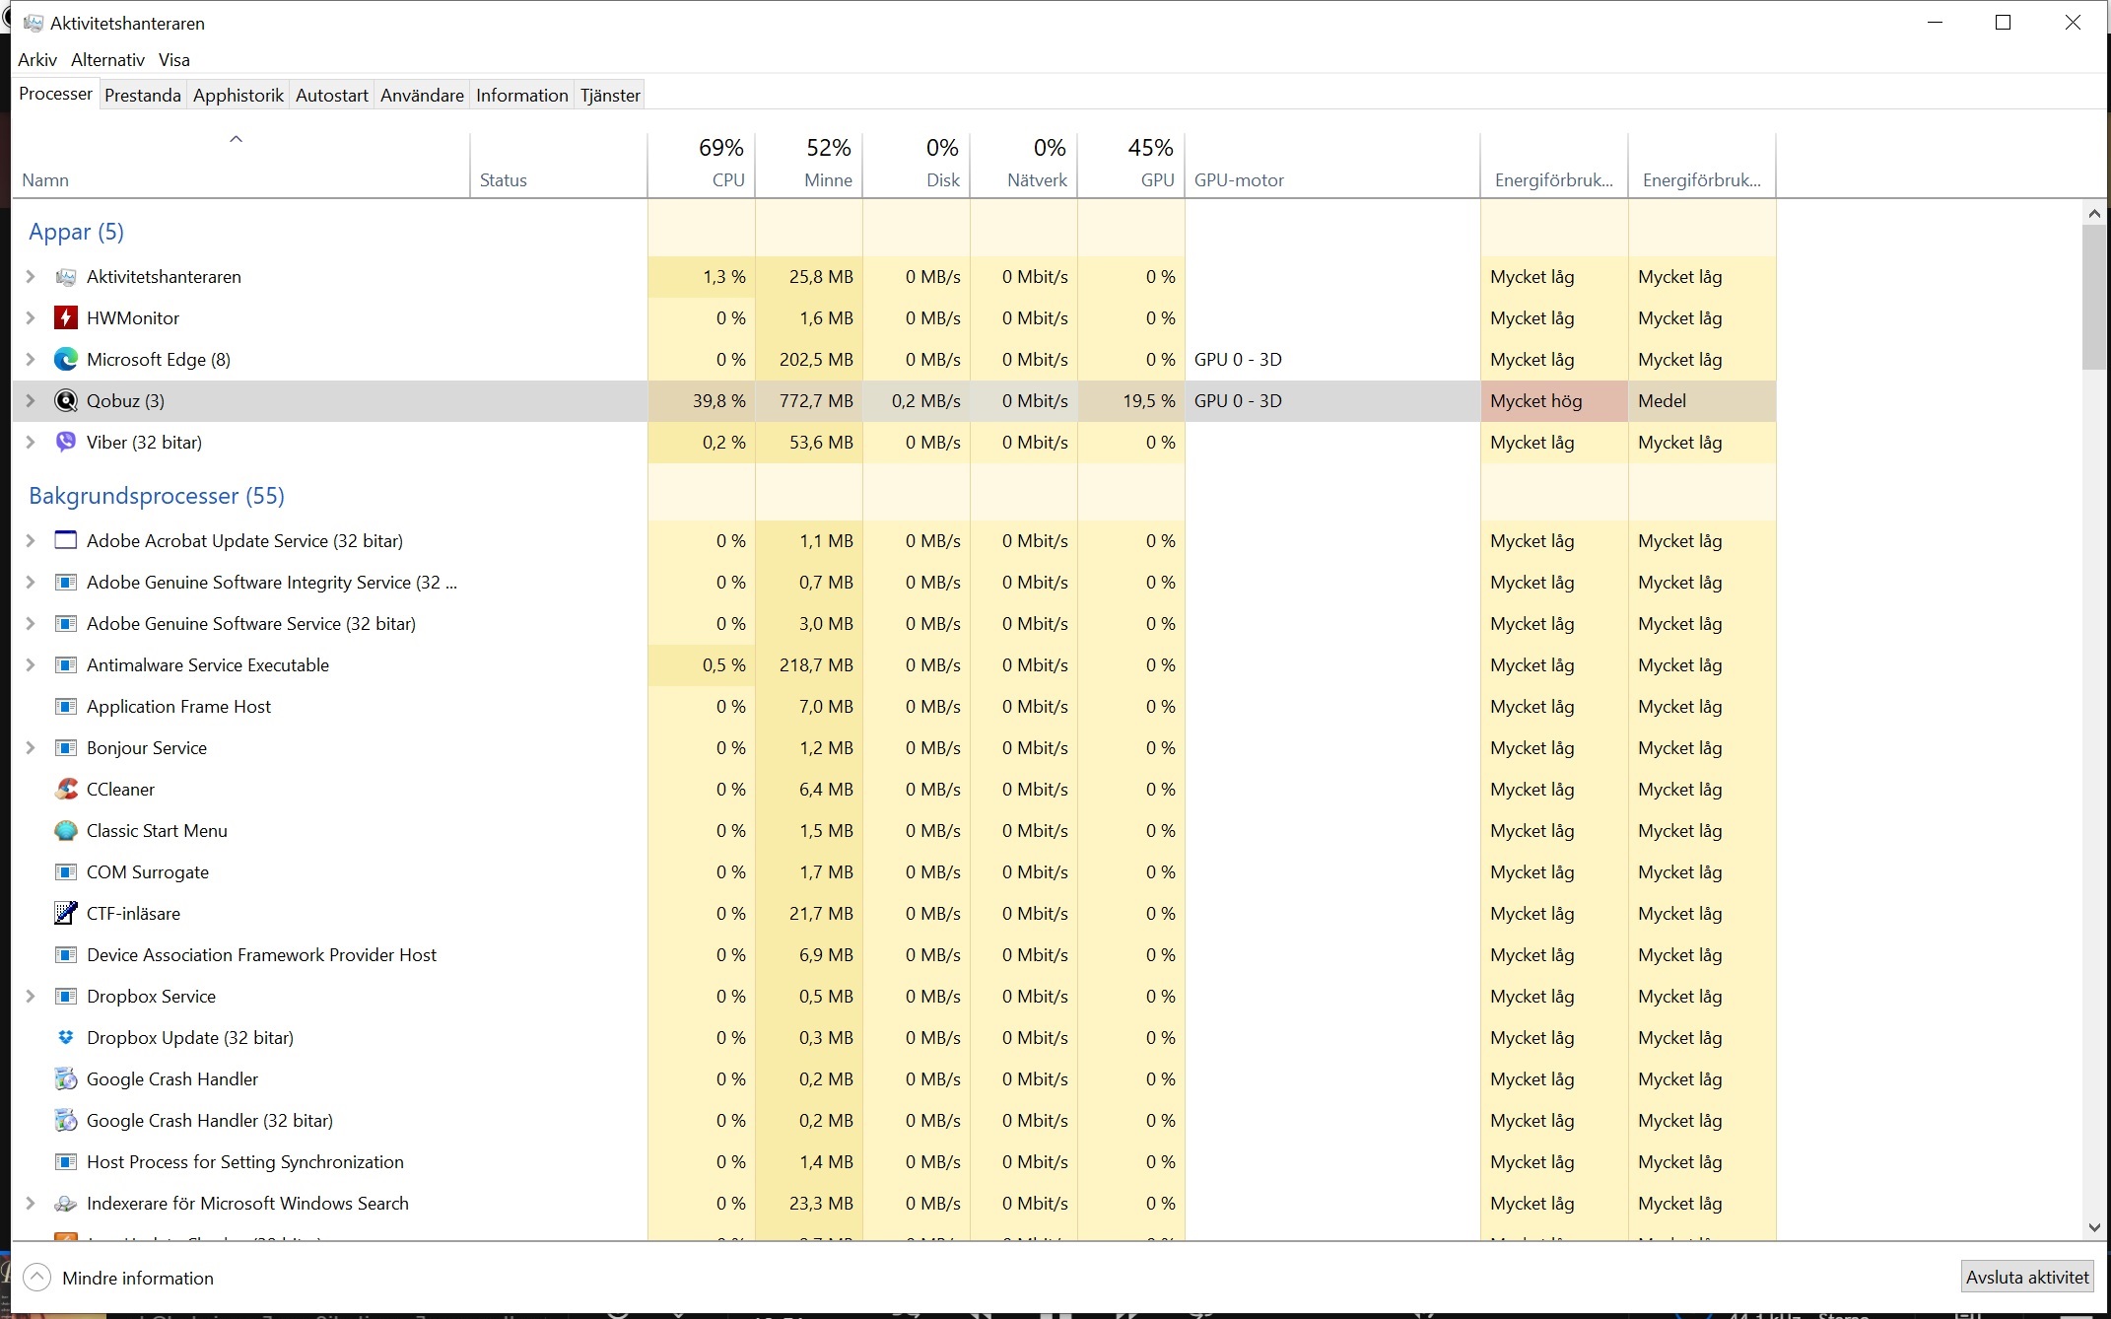Sort by the GPU-motor column header
Viewport: 2111px width, 1319px height.
pos(1332,165)
